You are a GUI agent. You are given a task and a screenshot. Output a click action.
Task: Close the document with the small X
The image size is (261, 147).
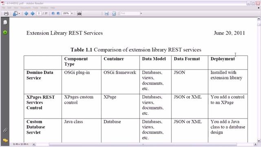click(259, 8)
